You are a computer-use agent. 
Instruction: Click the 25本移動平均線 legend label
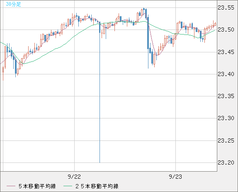coord(97,186)
